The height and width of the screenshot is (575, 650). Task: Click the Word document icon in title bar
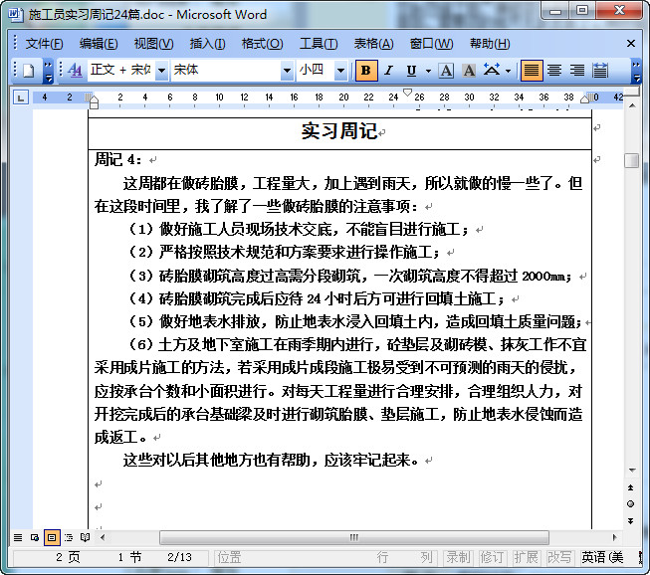(15, 15)
